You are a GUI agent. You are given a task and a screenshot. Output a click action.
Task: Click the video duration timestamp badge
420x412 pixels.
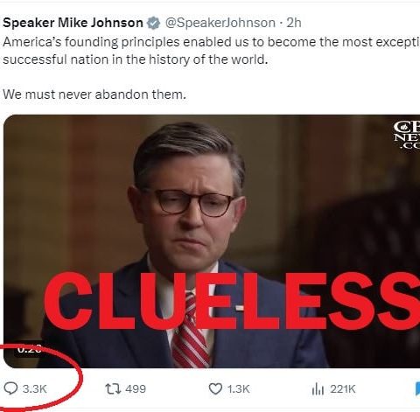click(x=28, y=350)
